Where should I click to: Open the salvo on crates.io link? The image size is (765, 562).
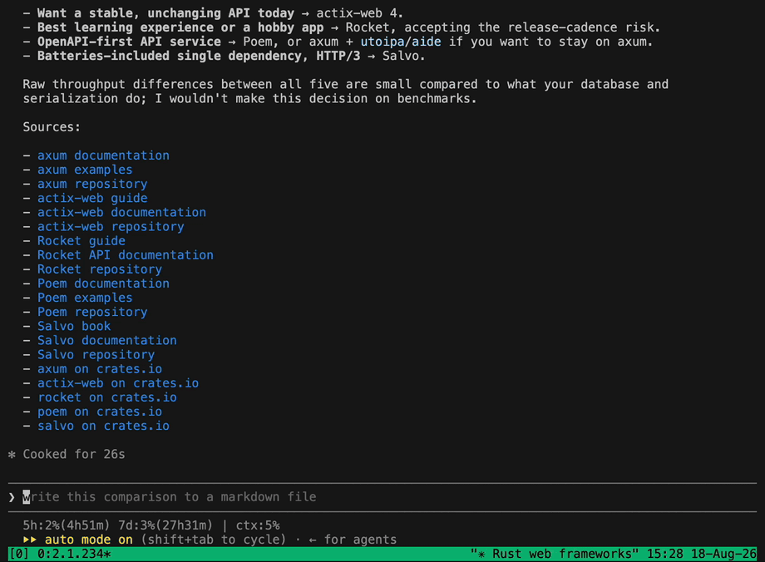point(103,426)
